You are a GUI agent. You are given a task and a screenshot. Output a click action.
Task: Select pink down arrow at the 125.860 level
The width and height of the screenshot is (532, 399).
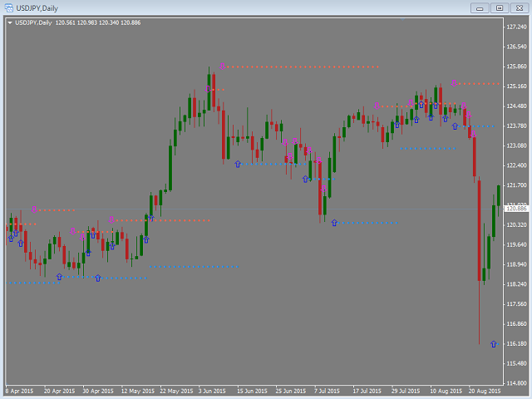pos(222,66)
